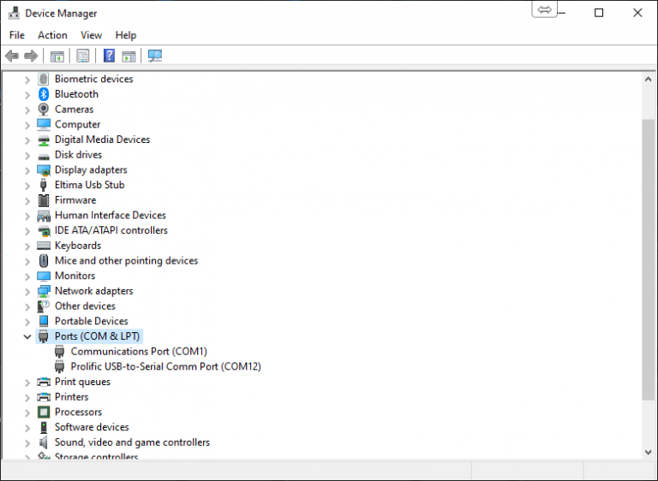This screenshot has width=658, height=481.
Task: Select the Mice and other pointing devices icon
Action: [43, 260]
